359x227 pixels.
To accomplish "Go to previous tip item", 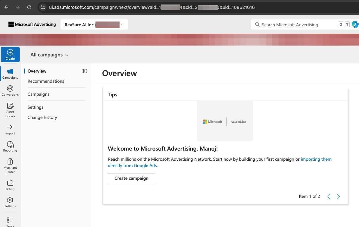I will tap(329, 196).
